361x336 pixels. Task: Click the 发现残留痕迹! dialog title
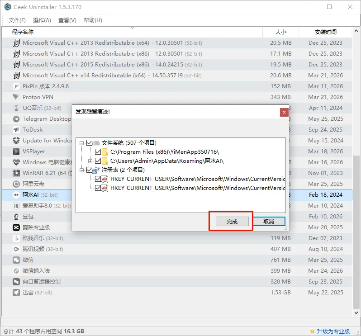pyautogui.click(x=93, y=112)
